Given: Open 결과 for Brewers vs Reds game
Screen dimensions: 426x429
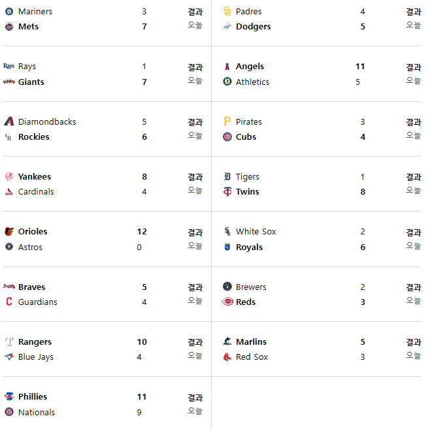Looking at the screenshot, I should [414, 287].
